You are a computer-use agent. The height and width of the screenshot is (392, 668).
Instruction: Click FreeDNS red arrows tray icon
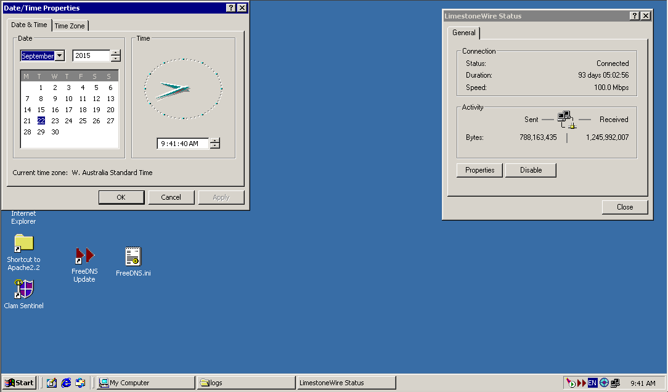tap(582, 383)
